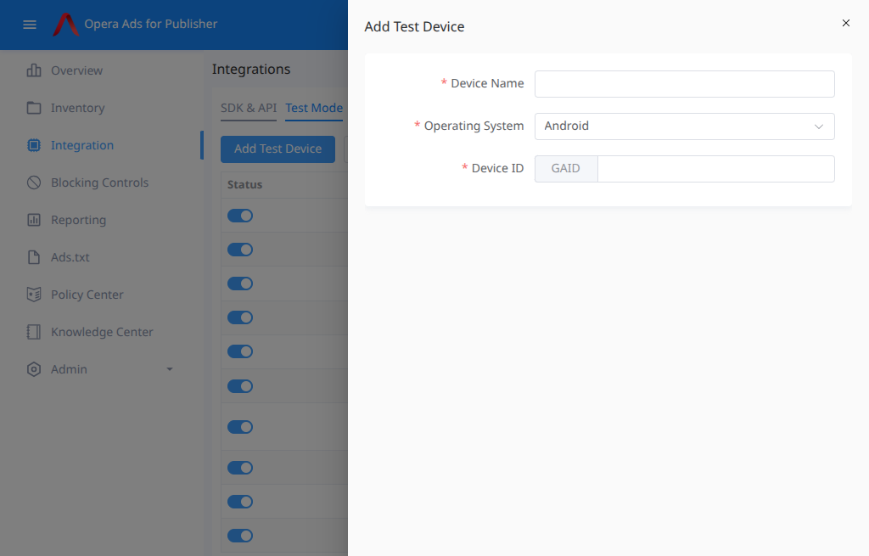Toggle the first status switch
869x556 pixels.
(240, 216)
